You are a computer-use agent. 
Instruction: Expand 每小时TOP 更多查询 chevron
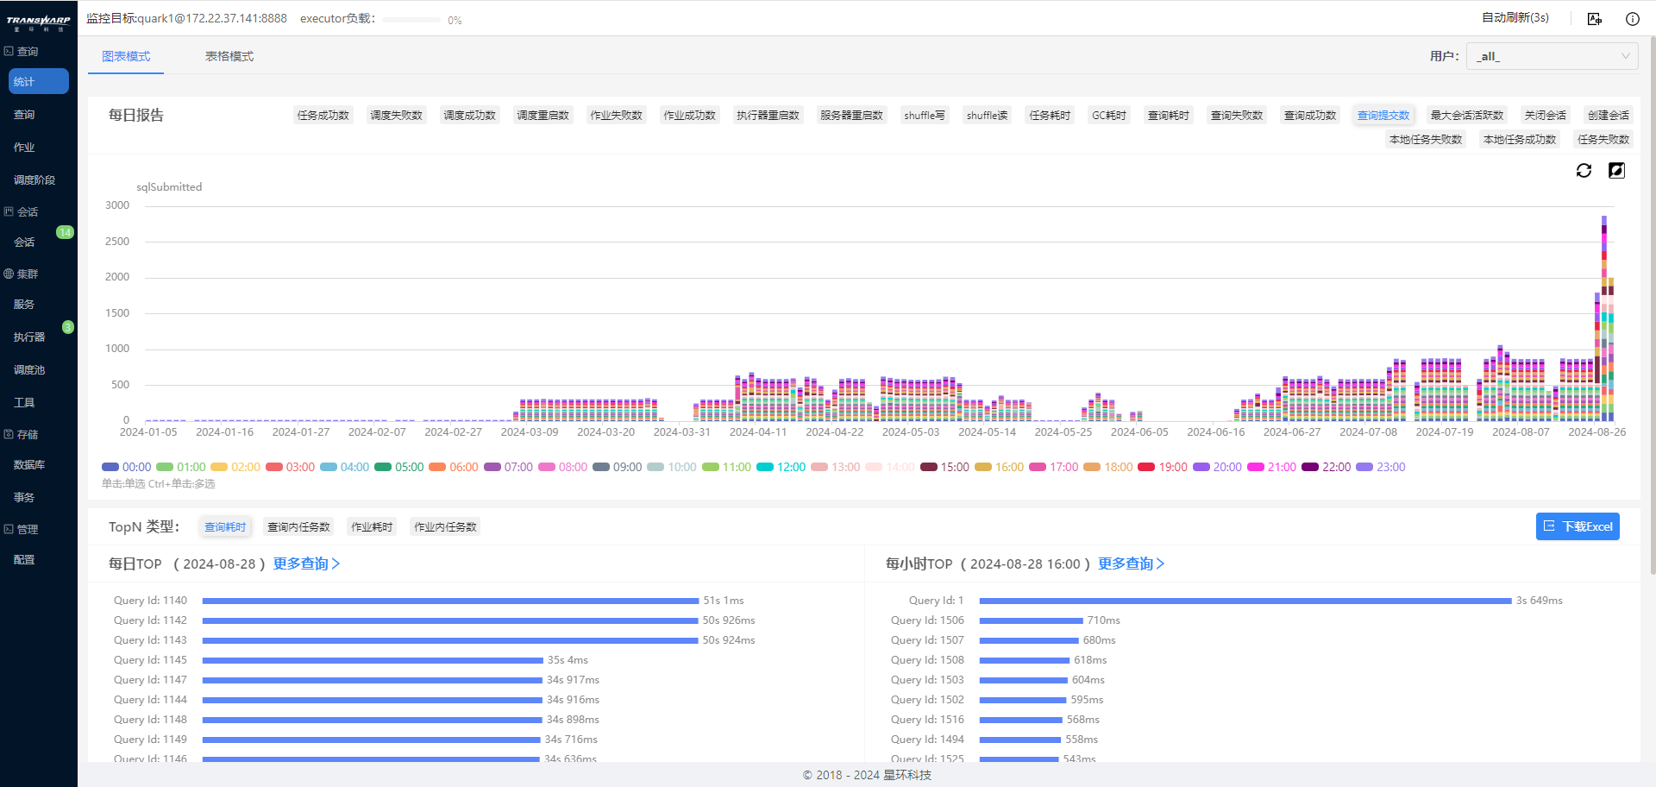[x=1160, y=563]
